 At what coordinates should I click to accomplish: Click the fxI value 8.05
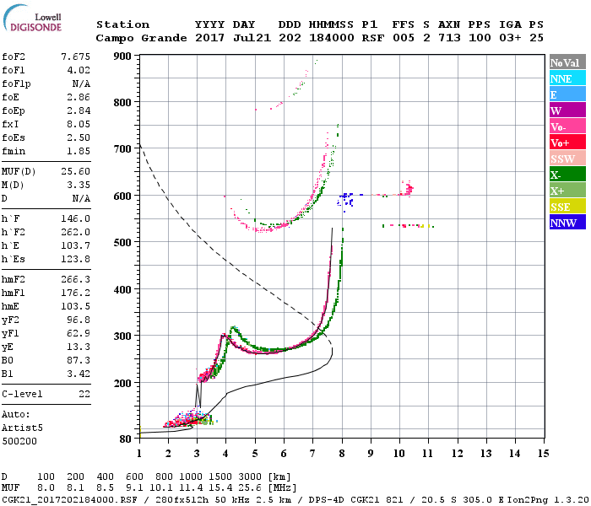pos(79,124)
